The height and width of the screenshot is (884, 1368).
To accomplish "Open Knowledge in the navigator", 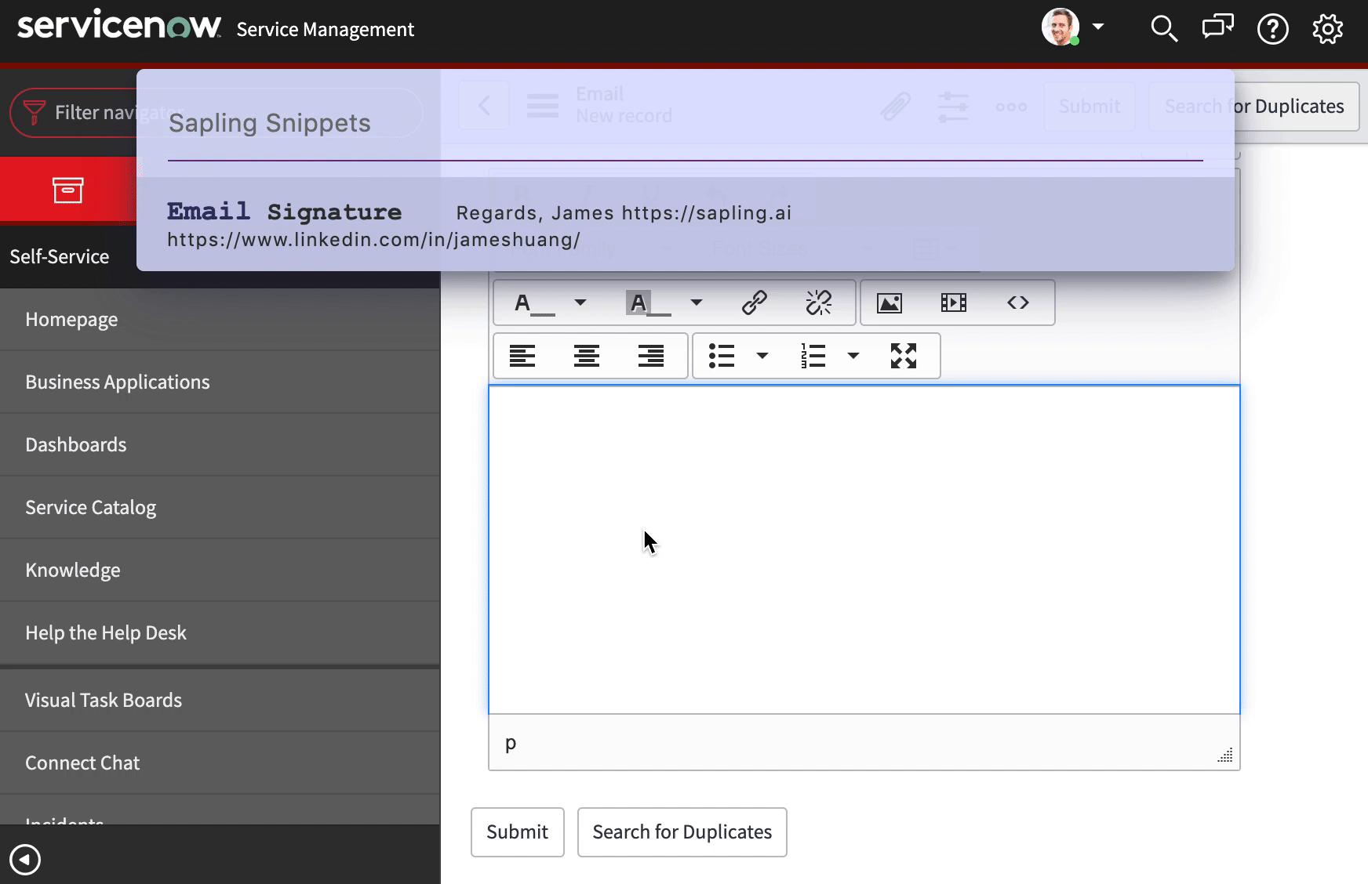I will pos(220,570).
